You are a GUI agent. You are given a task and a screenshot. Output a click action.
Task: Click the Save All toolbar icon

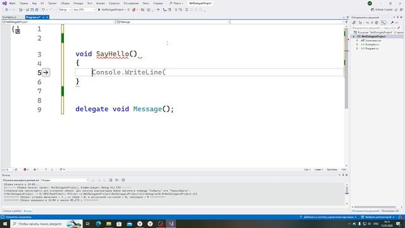(x=37, y=9)
